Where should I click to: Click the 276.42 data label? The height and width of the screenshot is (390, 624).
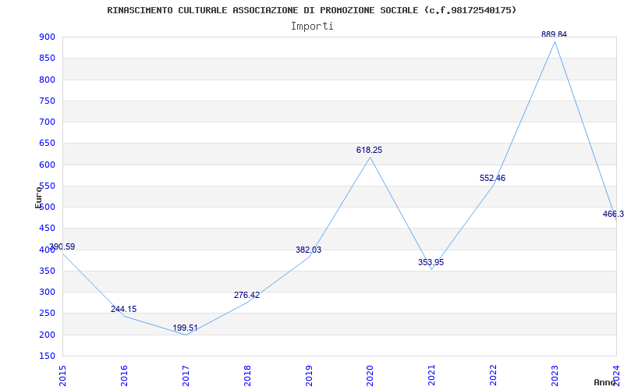(246, 295)
